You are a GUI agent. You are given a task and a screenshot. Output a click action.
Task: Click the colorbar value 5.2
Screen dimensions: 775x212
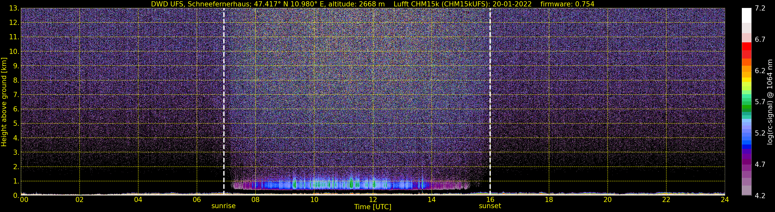760,133
